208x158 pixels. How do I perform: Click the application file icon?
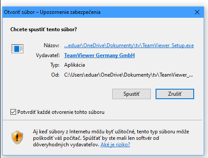click(x=17, y=48)
